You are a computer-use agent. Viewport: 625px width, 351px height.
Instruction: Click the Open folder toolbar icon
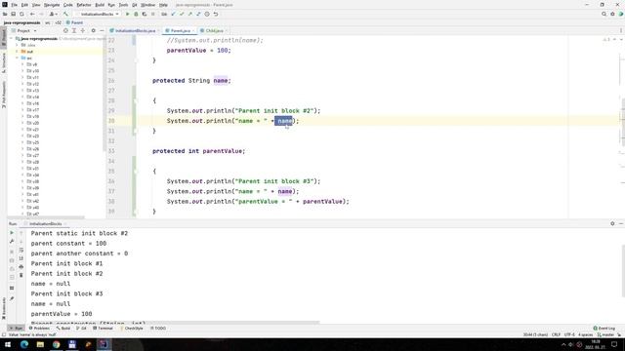pyautogui.click(x=5, y=14)
